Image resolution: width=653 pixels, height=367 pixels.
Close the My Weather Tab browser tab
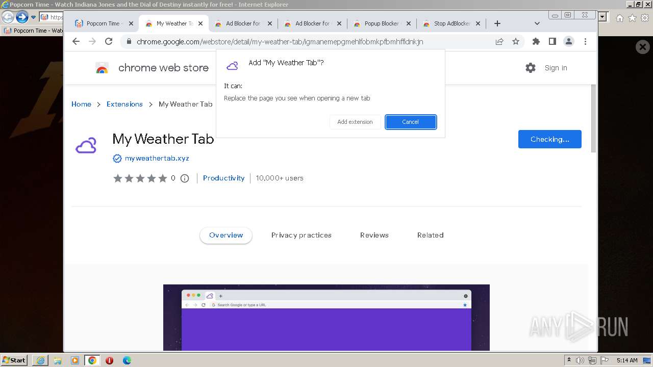click(x=200, y=23)
